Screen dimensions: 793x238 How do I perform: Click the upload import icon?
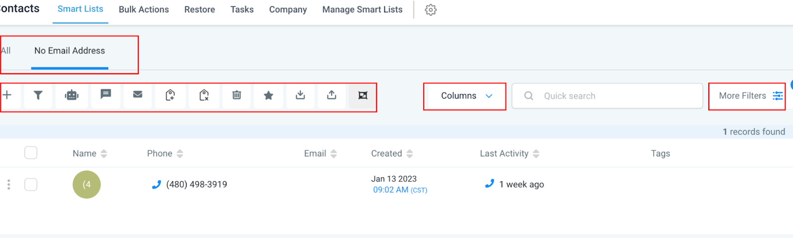(x=332, y=95)
